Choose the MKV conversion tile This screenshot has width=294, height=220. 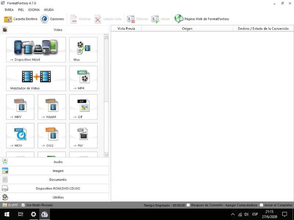[20, 107]
